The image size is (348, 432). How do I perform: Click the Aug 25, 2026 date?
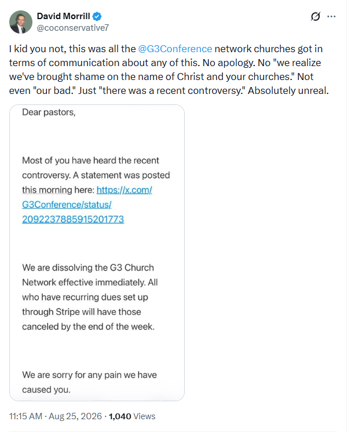coord(75,416)
